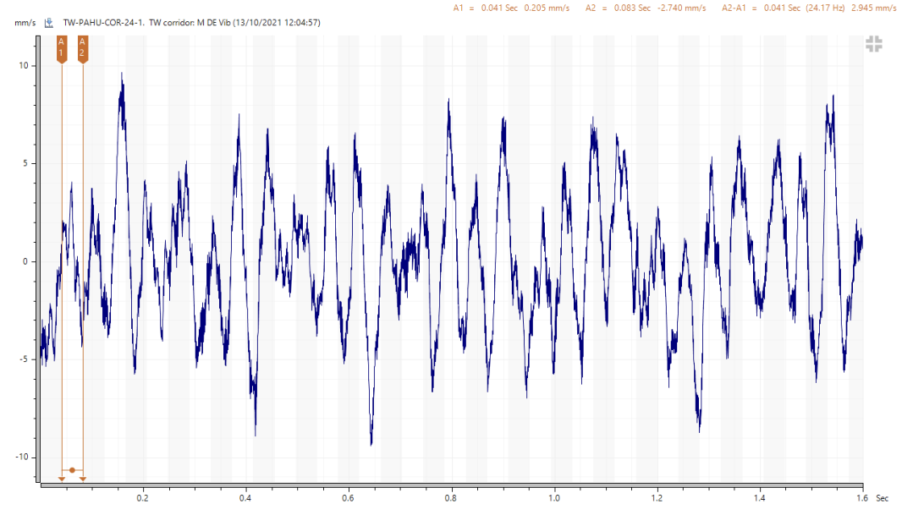Click the mm/s unit label
The width and height of the screenshot is (924, 526).
coord(24,23)
